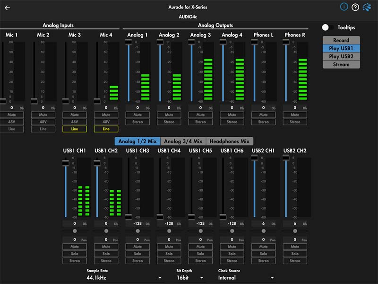Open the Clock Source dropdown

[246, 277]
